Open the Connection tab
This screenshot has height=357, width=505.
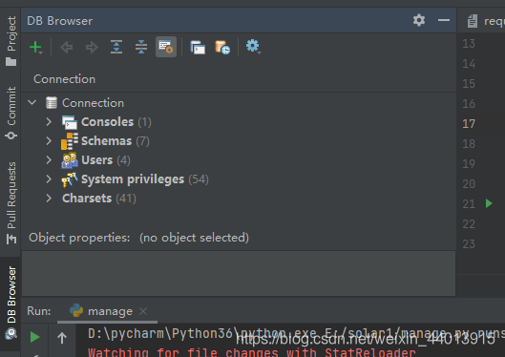click(x=64, y=79)
